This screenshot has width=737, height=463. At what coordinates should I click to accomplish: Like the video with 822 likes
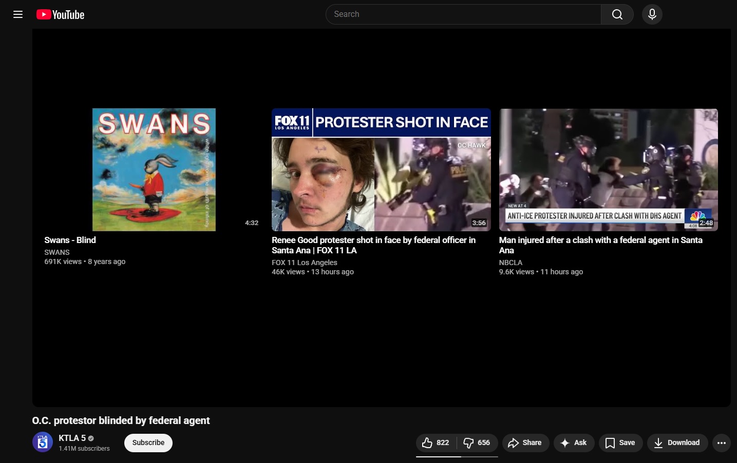point(436,442)
